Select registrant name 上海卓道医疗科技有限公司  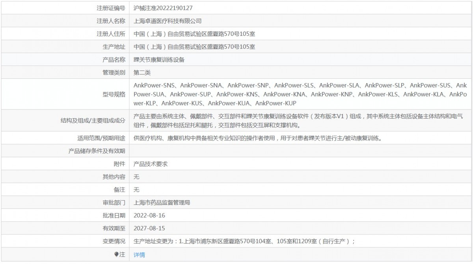point(168,21)
